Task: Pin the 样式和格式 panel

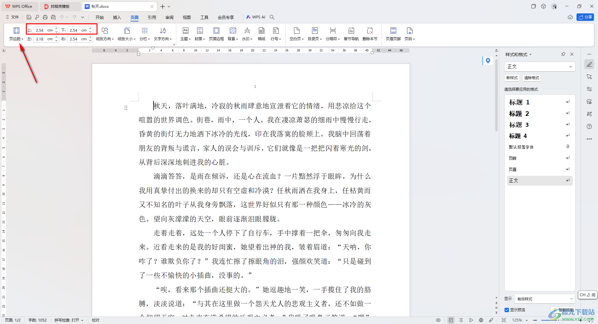Action: tap(563, 54)
